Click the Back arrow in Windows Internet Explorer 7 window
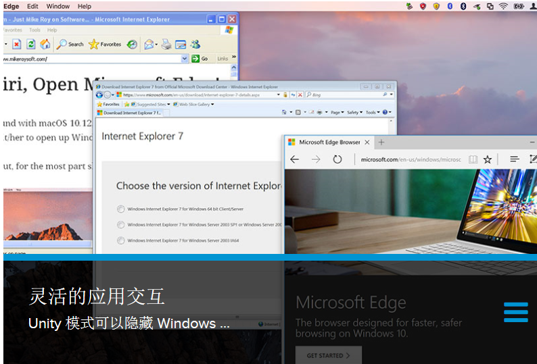Screen dimensions: 537x364 [x=99, y=95]
